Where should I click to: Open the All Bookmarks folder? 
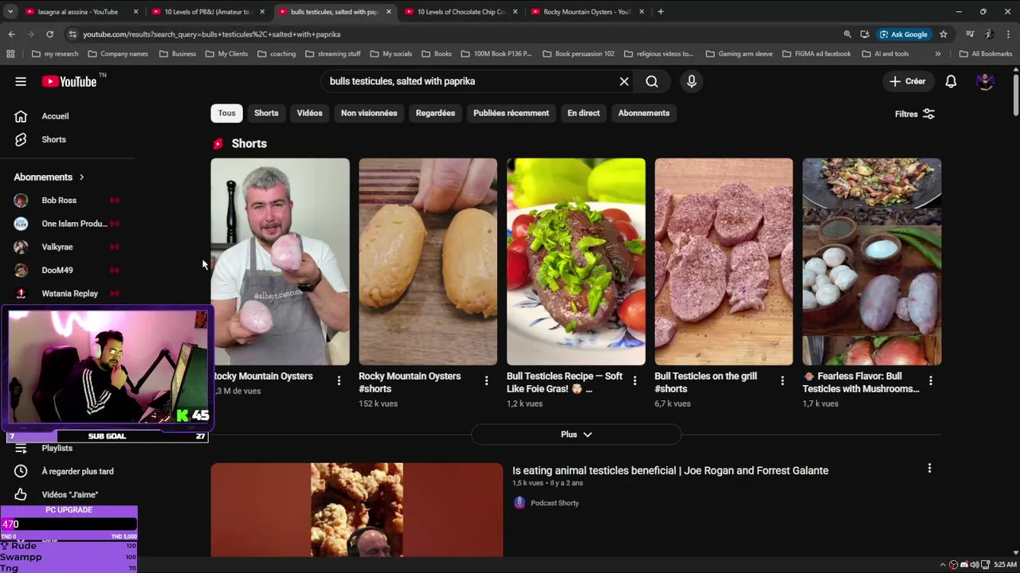(x=986, y=54)
